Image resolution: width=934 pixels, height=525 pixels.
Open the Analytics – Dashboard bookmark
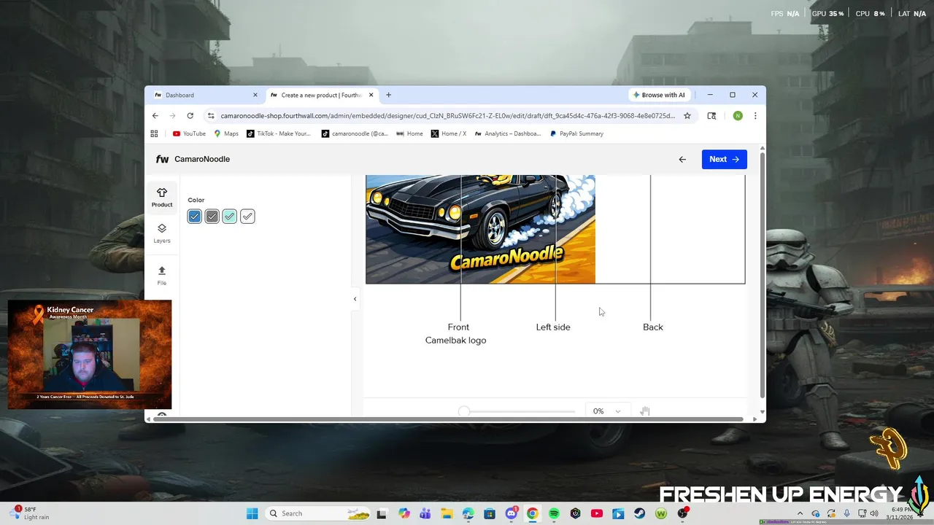pos(508,133)
